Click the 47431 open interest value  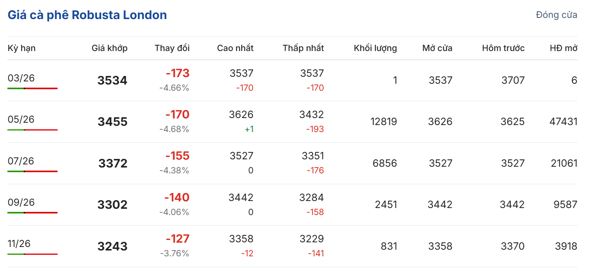tap(564, 122)
